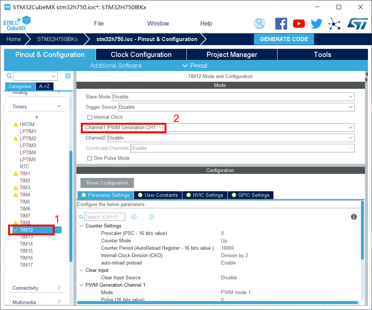Click the GENERATE CODE button
The image size is (372, 310).
coord(284,39)
